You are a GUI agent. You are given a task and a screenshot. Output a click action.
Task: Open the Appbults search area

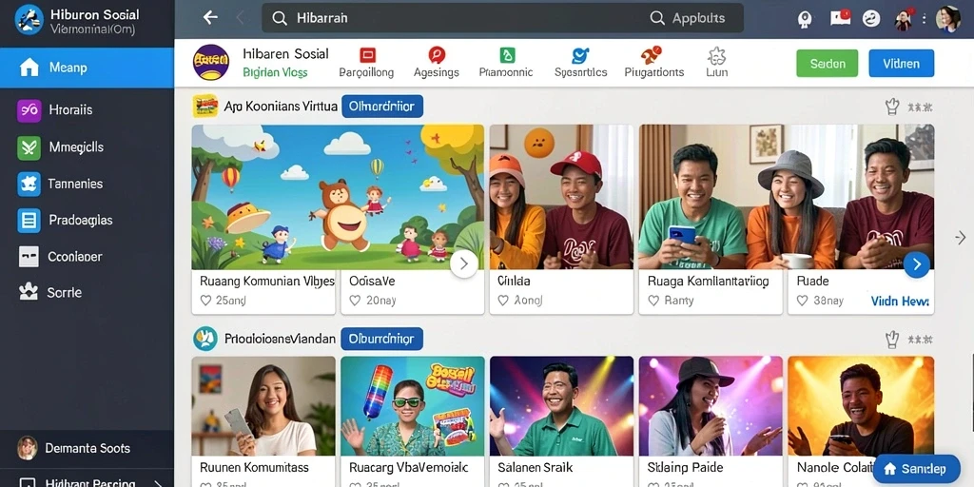[688, 18]
